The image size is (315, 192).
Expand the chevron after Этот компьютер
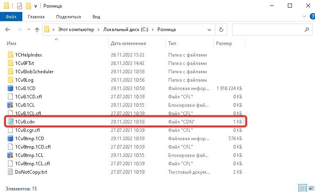pyautogui.click(x=98, y=30)
